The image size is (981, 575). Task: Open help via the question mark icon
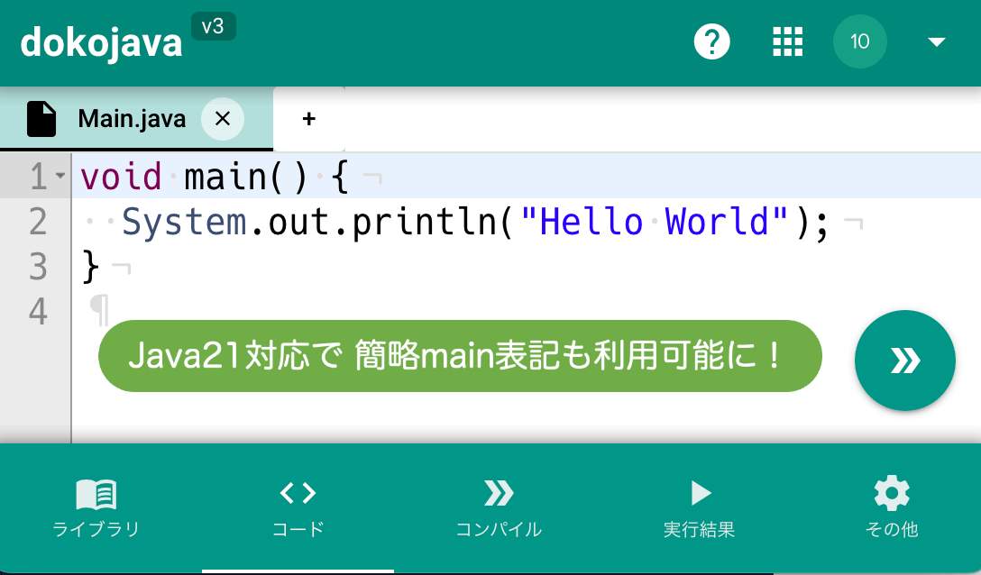coord(711,41)
